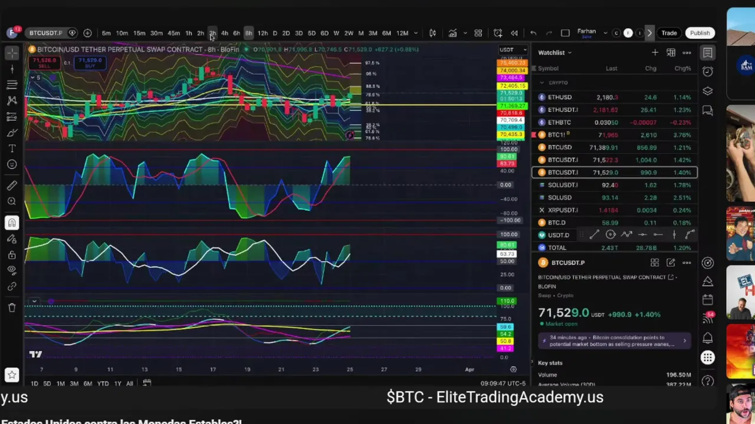Toggle hide all drawings eye icon

pyautogui.click(x=12, y=270)
